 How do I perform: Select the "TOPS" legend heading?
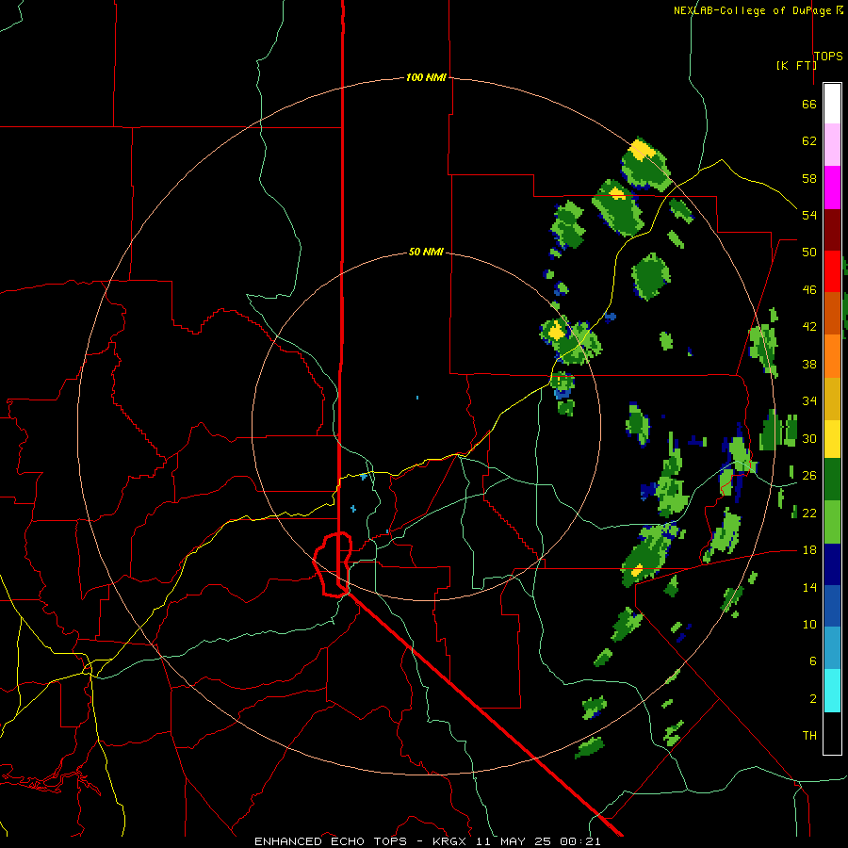(x=828, y=56)
